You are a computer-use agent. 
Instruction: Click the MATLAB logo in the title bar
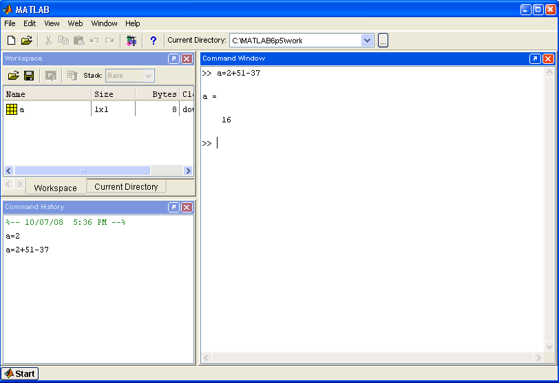coord(8,10)
